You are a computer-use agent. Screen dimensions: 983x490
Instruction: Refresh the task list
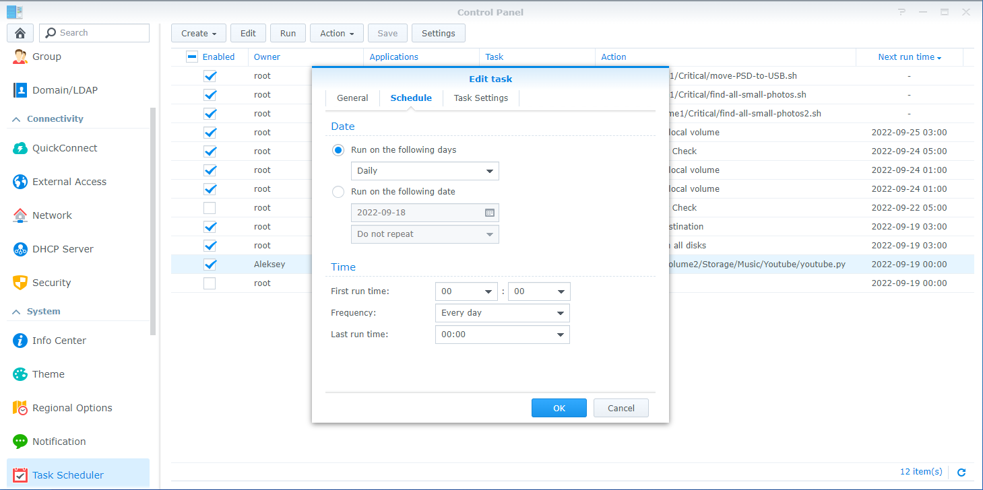962,472
